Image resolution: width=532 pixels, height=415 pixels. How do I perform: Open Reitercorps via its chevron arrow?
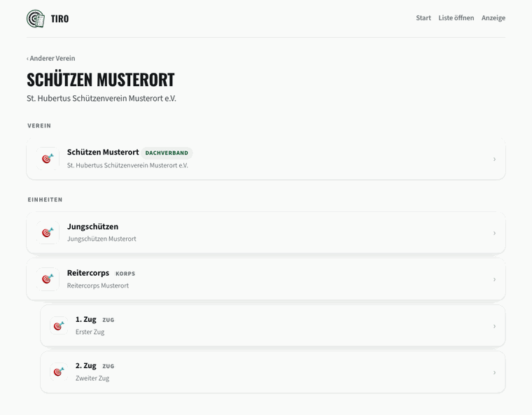coord(494,279)
